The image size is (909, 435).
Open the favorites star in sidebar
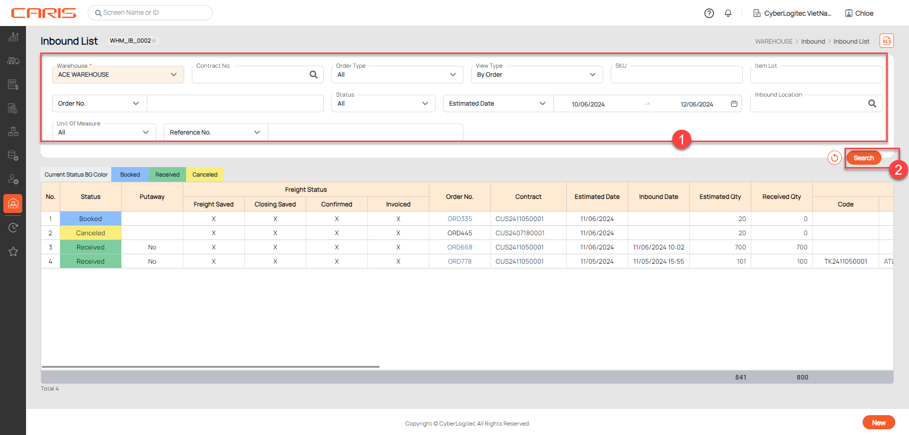click(x=13, y=251)
